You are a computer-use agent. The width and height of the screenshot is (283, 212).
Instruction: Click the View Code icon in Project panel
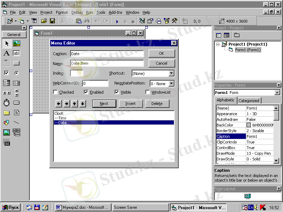tap(219, 35)
